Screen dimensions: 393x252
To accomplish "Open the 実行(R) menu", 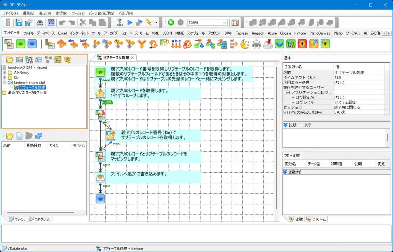I will pyautogui.click(x=61, y=13).
